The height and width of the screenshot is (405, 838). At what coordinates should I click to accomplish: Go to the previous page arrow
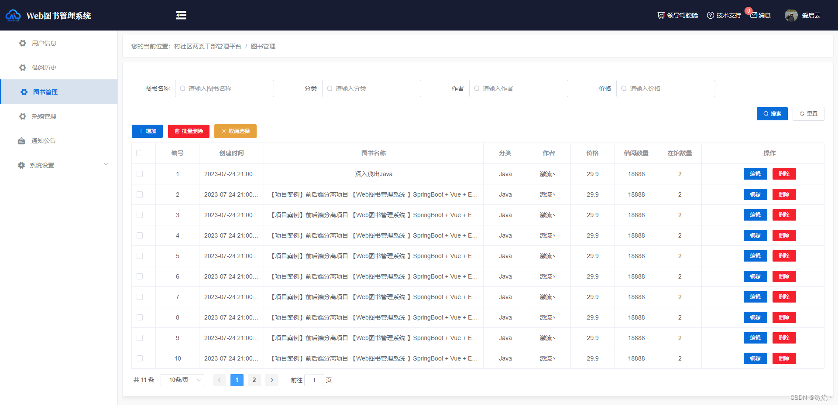click(x=220, y=380)
